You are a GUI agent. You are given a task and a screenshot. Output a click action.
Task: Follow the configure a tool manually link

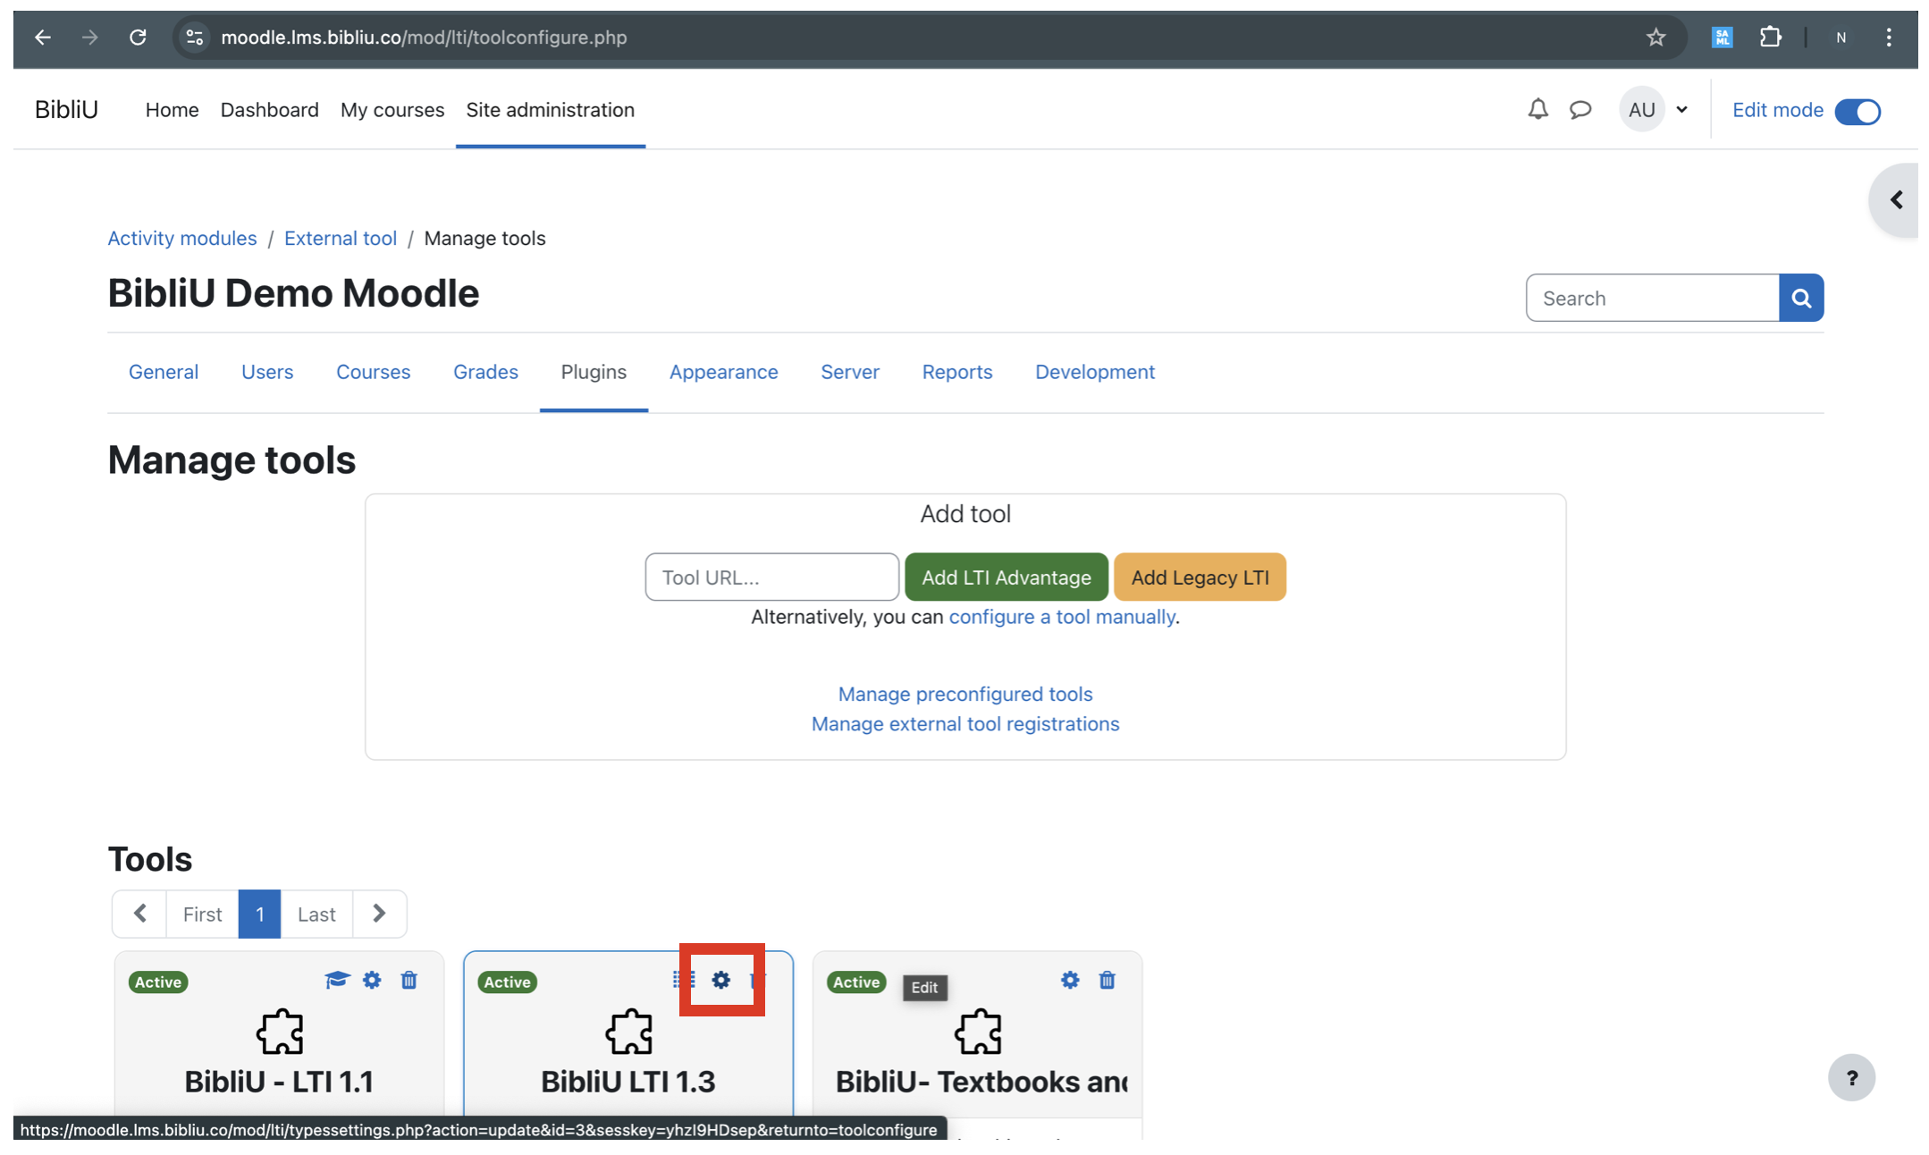point(1062,617)
